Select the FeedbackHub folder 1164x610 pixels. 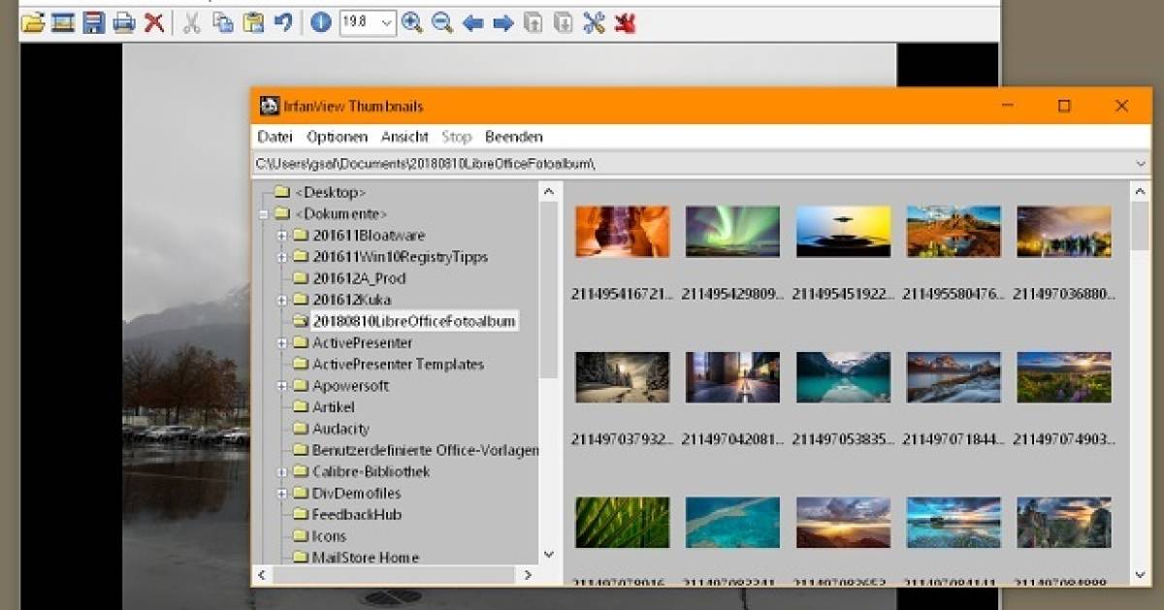pos(356,514)
